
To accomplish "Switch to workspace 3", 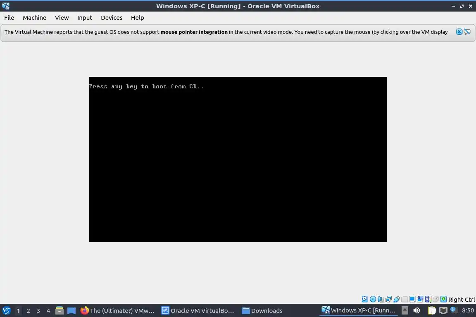I will [x=38, y=311].
